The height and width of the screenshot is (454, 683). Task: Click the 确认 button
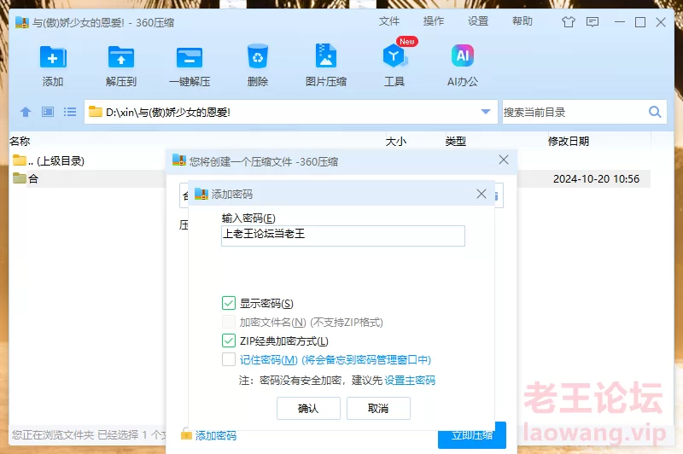click(308, 408)
